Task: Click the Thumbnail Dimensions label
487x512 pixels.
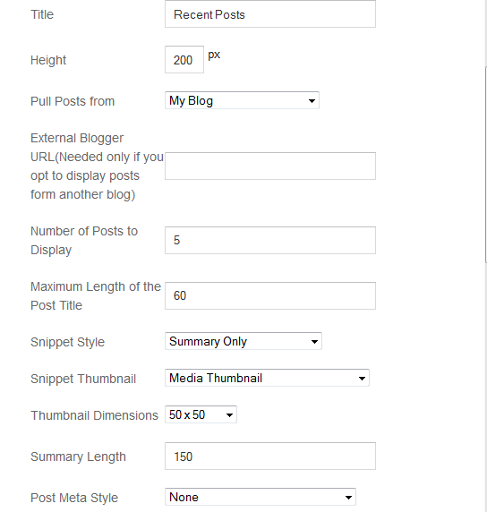Action: 94,415
